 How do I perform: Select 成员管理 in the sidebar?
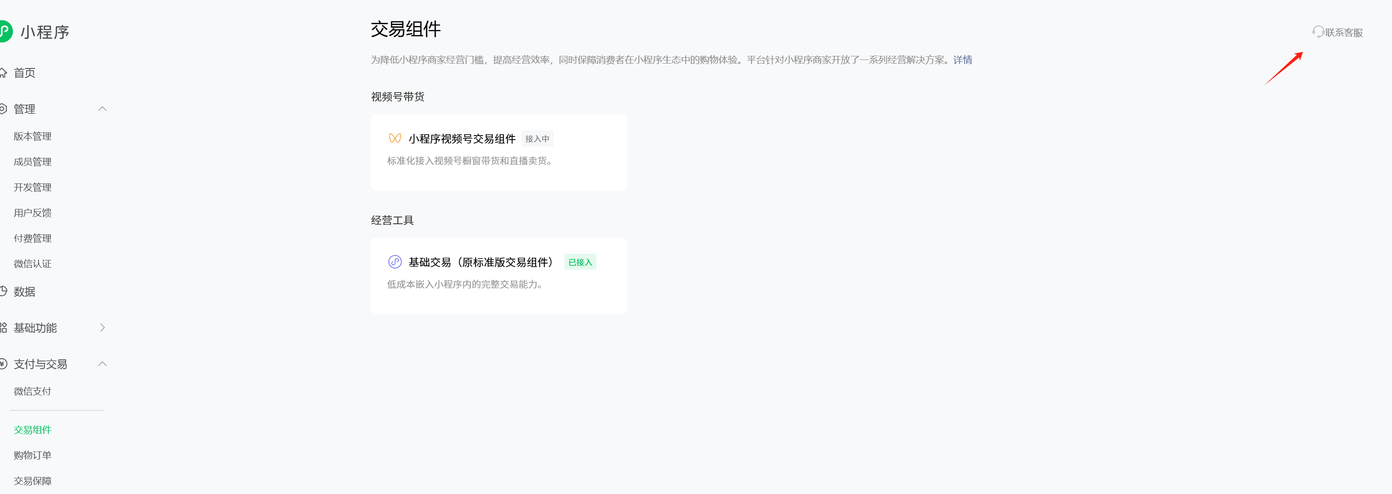(x=32, y=162)
